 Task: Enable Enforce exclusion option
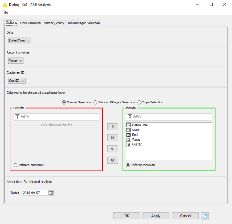(x=15, y=165)
